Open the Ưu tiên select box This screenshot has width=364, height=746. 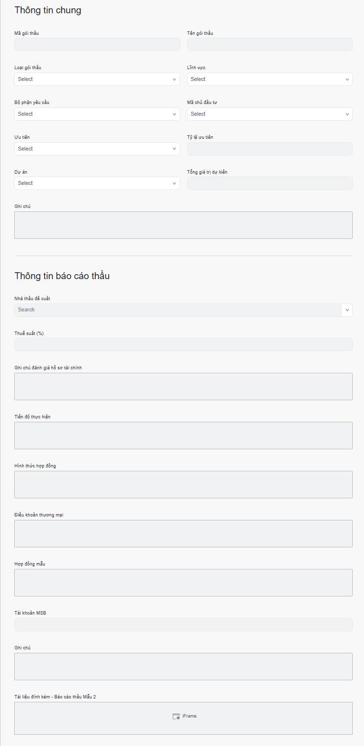(x=97, y=149)
